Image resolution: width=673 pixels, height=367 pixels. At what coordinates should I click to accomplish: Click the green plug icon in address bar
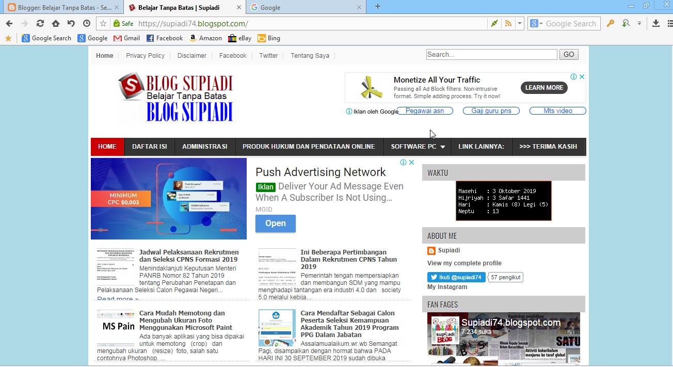pyautogui.click(x=494, y=23)
